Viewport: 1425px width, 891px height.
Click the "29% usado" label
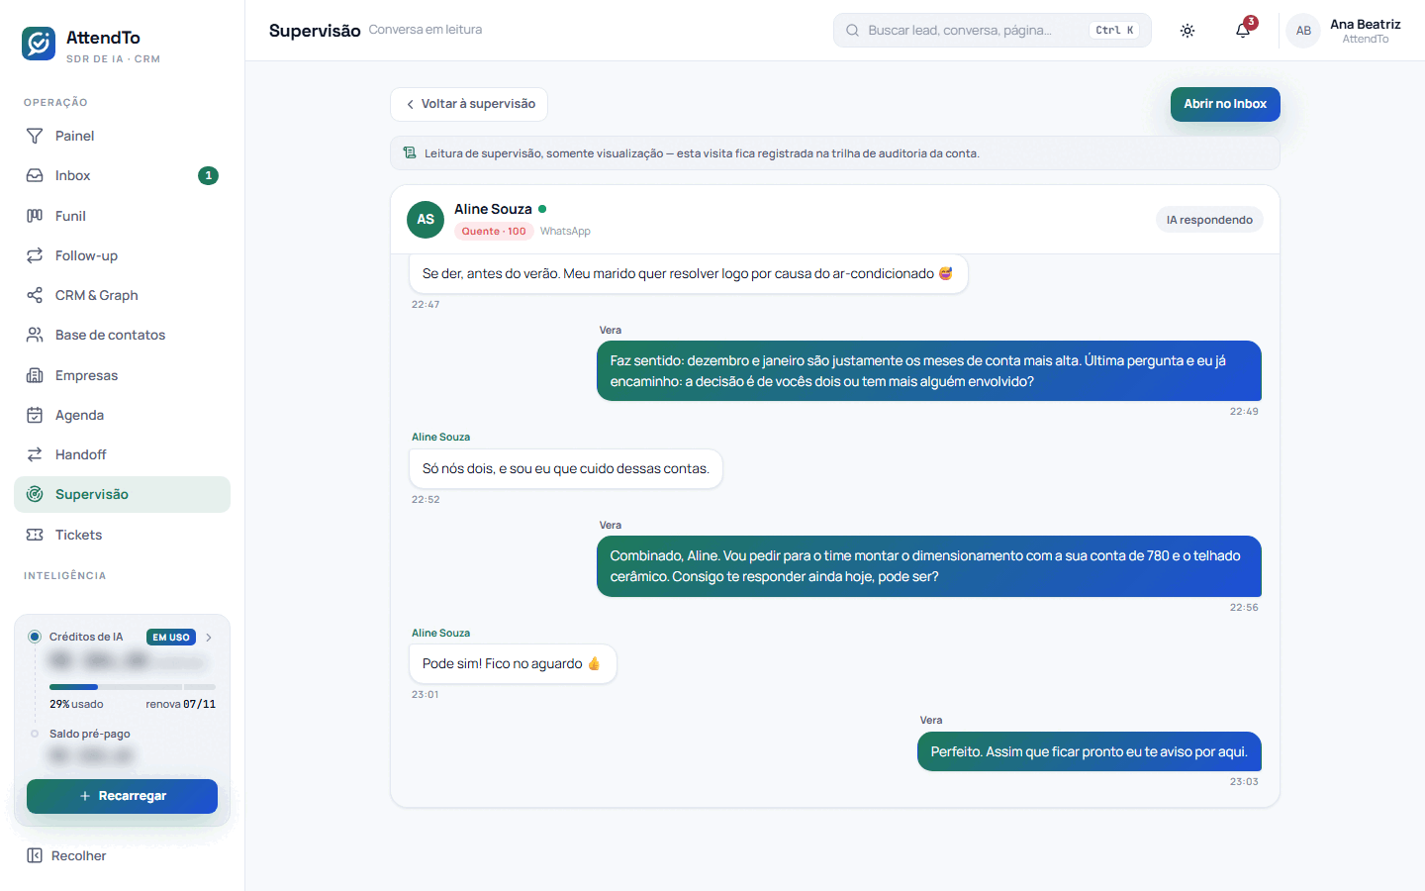point(76,704)
